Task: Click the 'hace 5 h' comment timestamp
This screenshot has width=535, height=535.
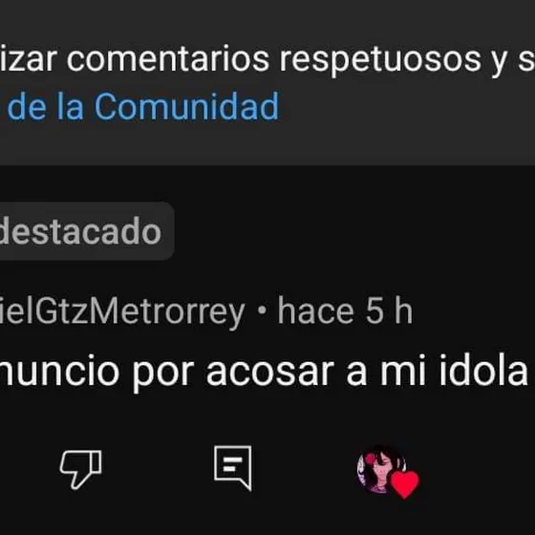Action: pos(345,310)
